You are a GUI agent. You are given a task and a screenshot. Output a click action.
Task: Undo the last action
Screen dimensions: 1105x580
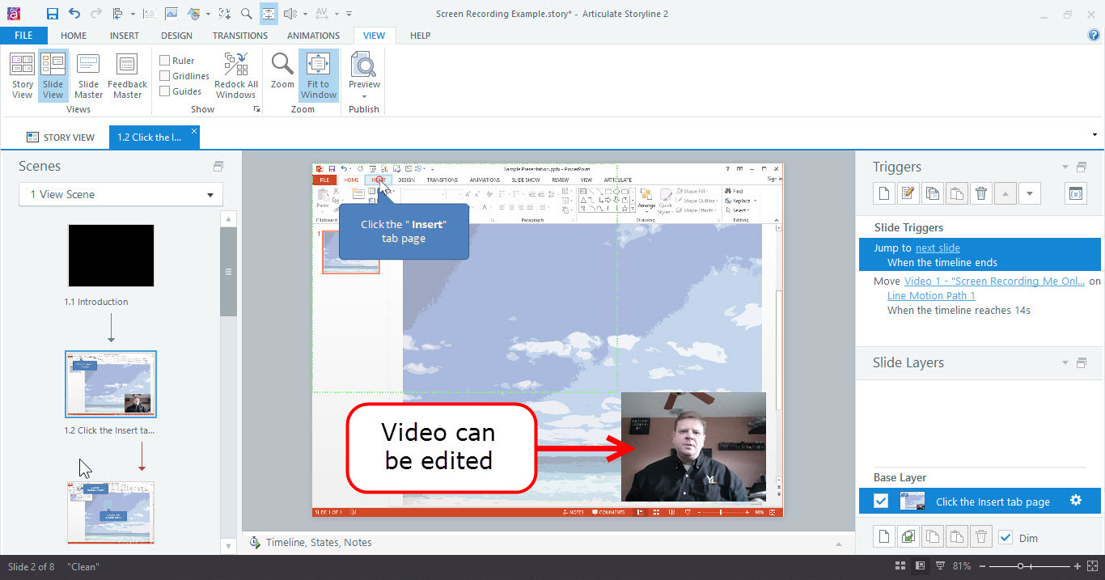pyautogui.click(x=74, y=14)
